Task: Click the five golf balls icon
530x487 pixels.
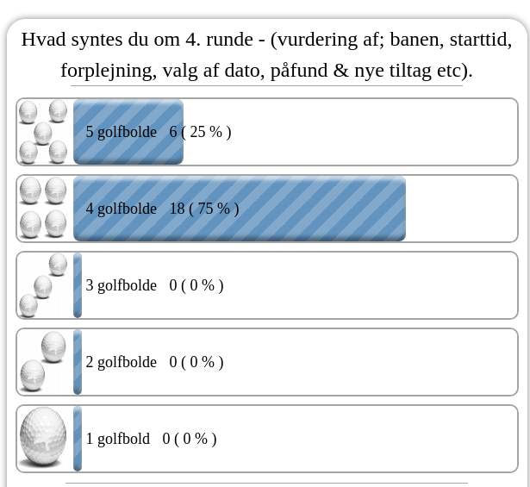Action: (x=43, y=132)
